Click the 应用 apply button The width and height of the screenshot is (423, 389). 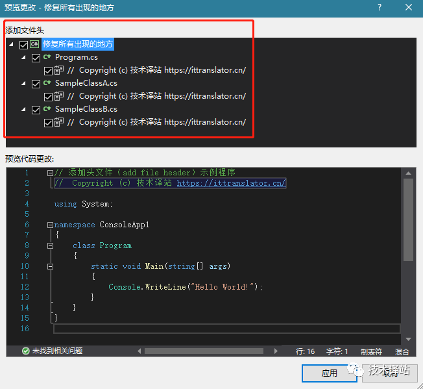click(x=330, y=373)
